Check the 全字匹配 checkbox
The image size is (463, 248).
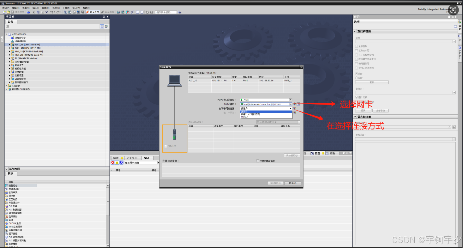[357, 46]
